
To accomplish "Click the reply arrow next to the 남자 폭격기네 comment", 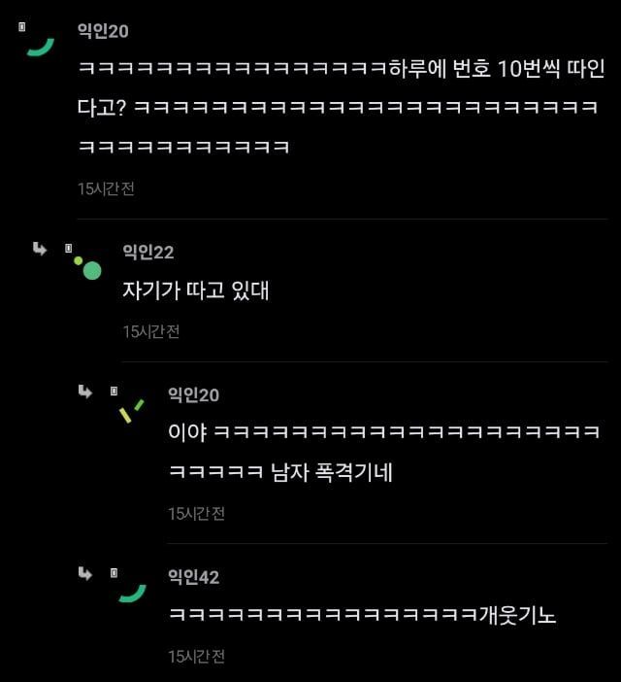I will 85,392.
